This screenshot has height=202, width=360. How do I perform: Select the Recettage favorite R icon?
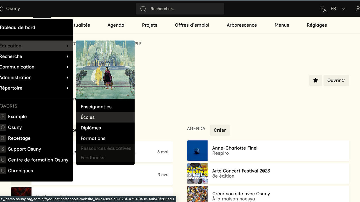click(3, 138)
